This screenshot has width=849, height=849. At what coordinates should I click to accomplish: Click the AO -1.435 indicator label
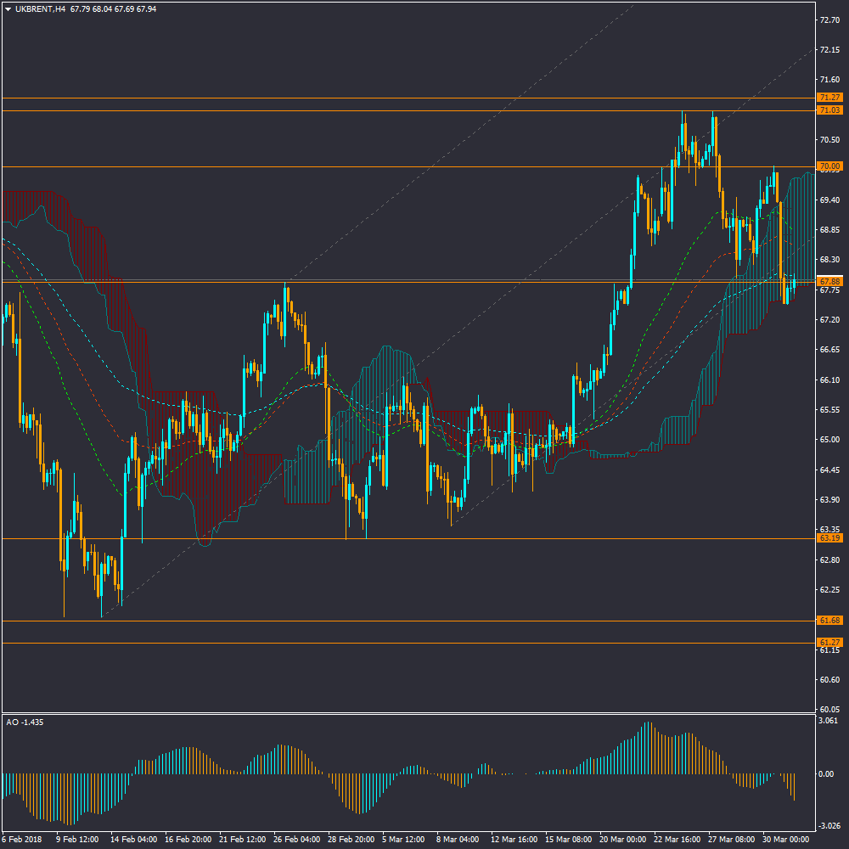tap(25, 722)
